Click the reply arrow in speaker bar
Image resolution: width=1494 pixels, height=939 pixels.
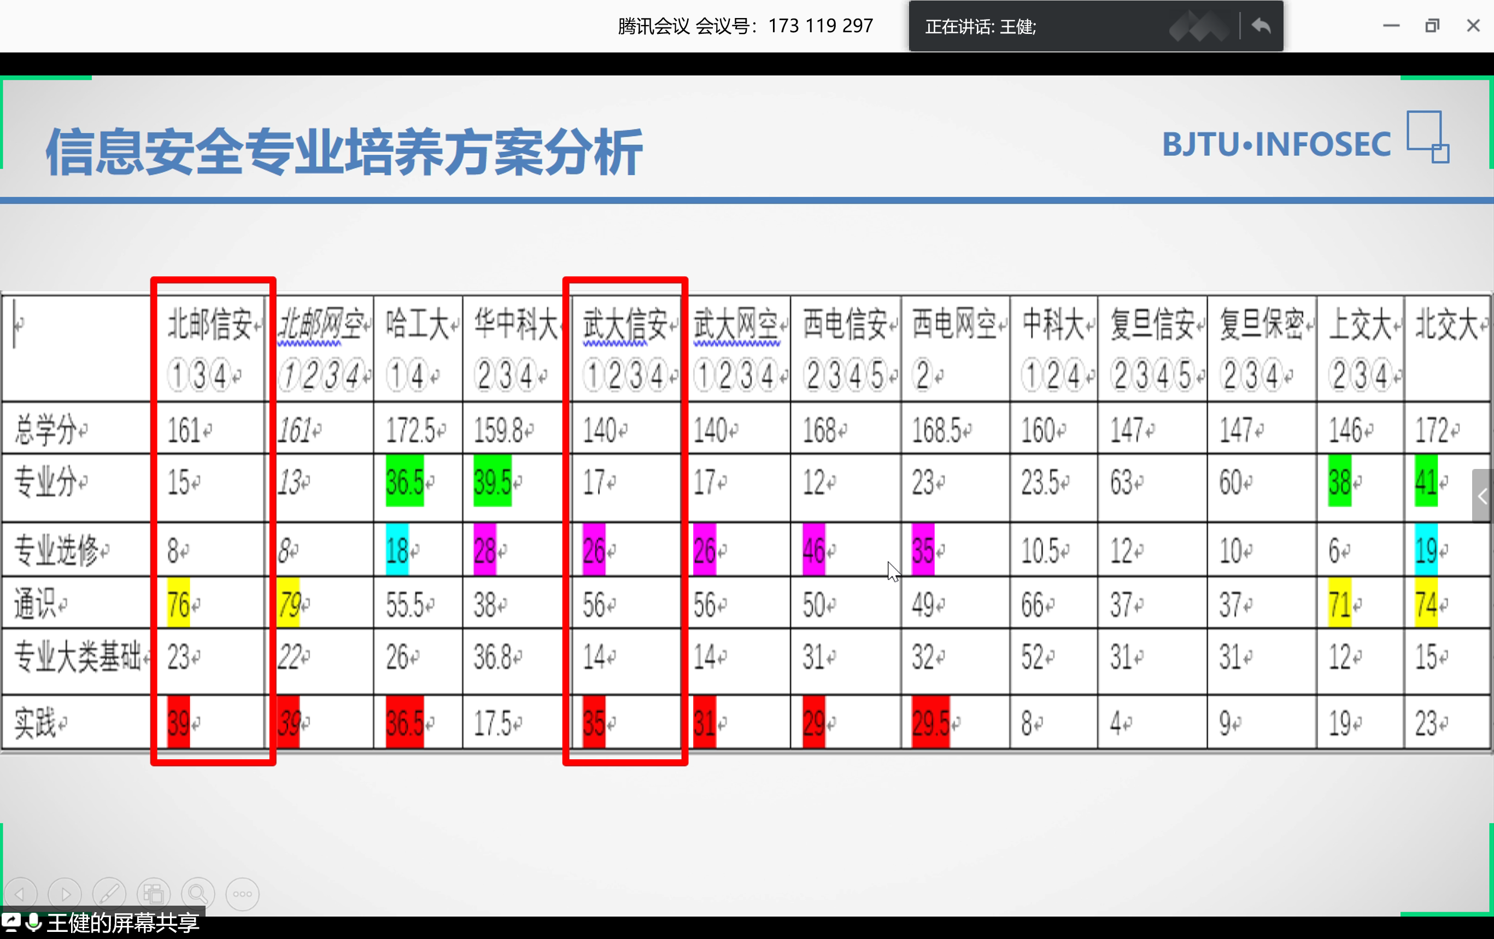pos(1261,26)
